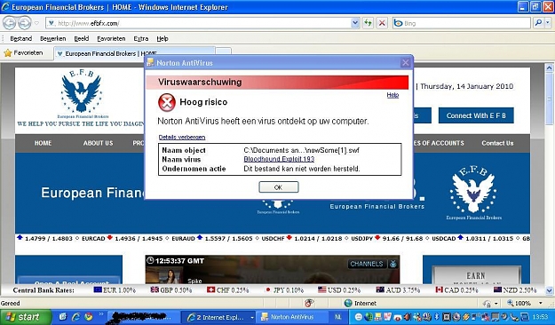The width and height of the screenshot is (555, 325).
Task: Click the security lock icon in status bar
Action: (487, 304)
